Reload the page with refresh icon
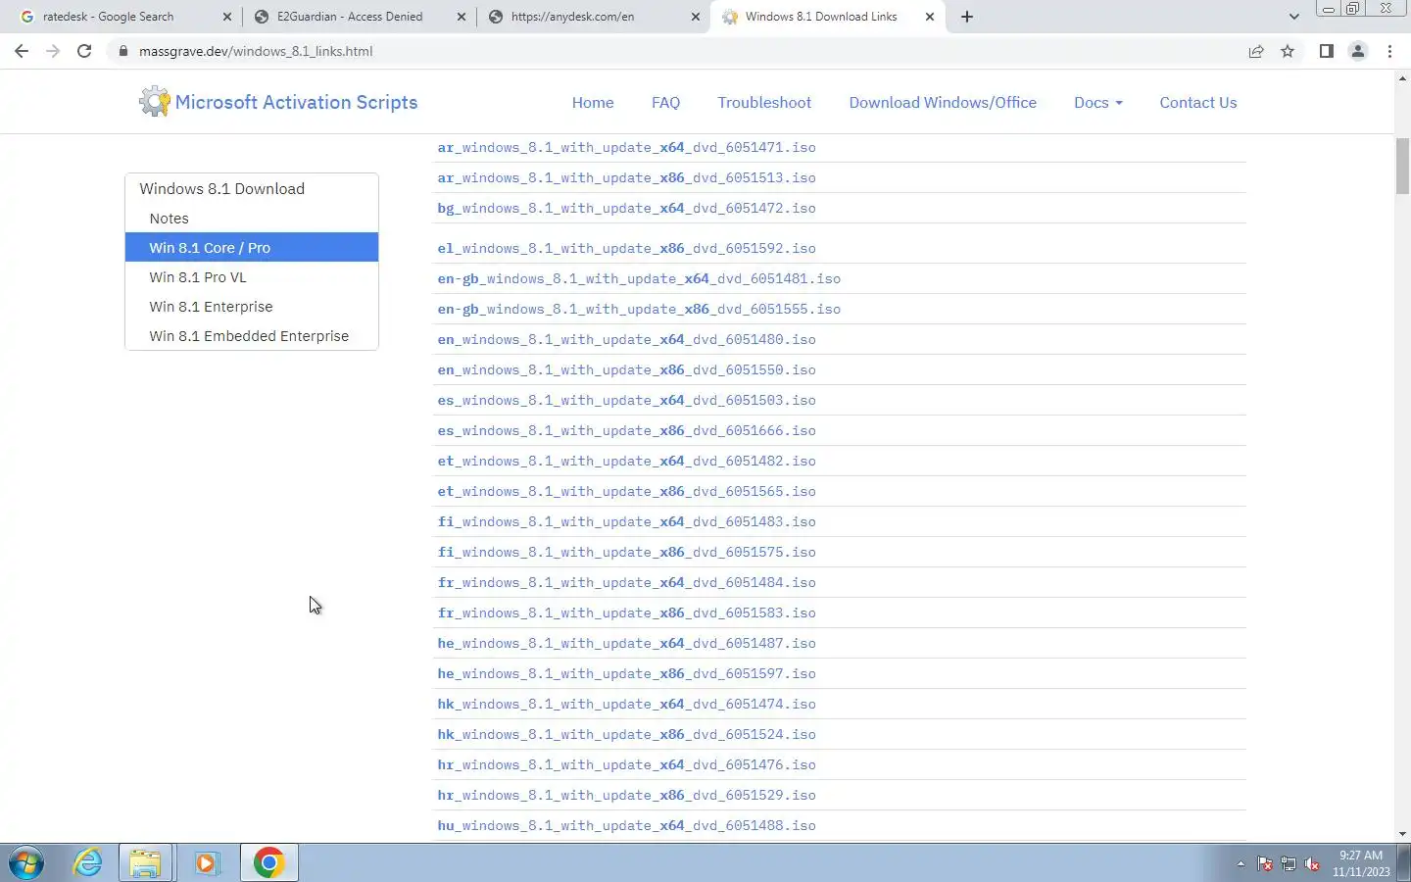The image size is (1411, 882). click(x=84, y=51)
